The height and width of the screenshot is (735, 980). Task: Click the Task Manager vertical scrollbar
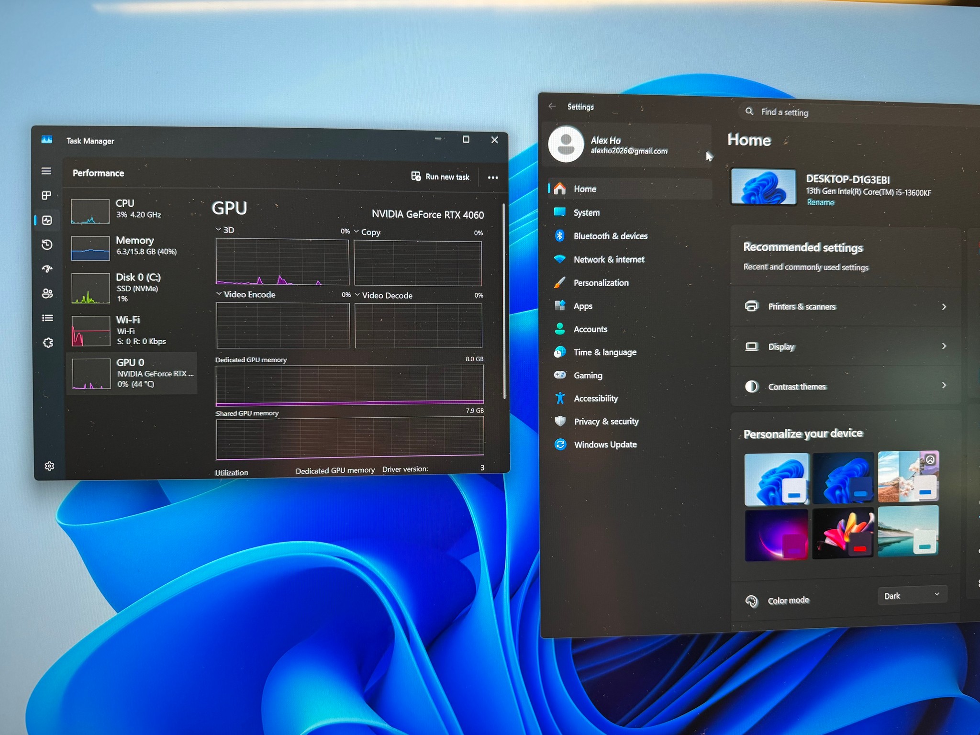click(x=504, y=301)
